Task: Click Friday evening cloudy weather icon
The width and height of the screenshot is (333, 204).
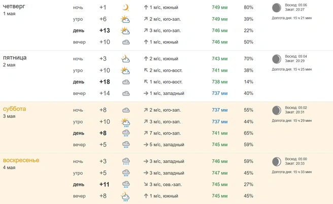Action: pos(125,93)
